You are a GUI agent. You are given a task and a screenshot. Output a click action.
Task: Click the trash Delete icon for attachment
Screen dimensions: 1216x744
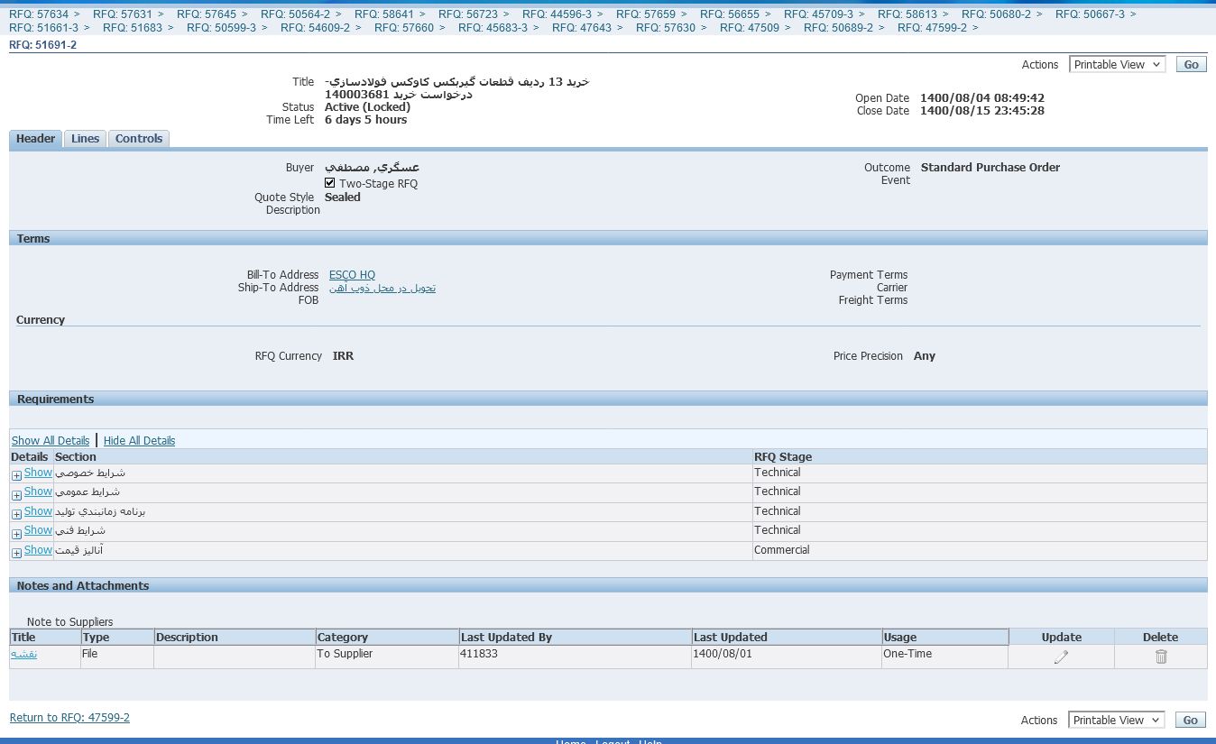(x=1161, y=657)
